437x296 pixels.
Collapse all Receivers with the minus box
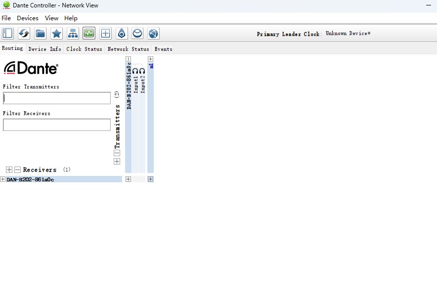(18, 169)
